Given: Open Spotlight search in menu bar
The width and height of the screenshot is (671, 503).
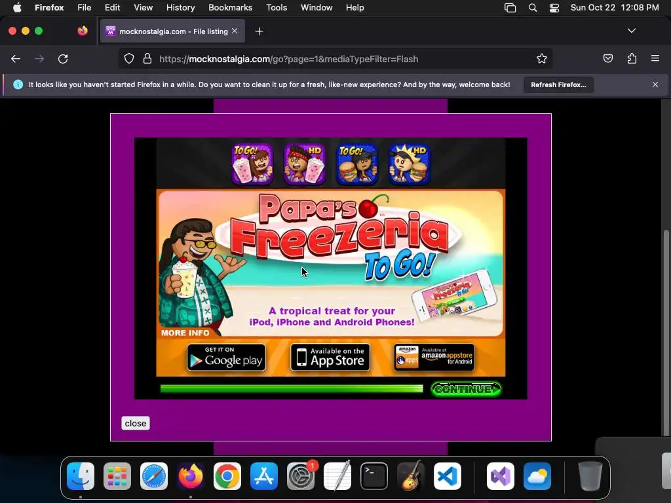Looking at the screenshot, I should click(x=533, y=8).
